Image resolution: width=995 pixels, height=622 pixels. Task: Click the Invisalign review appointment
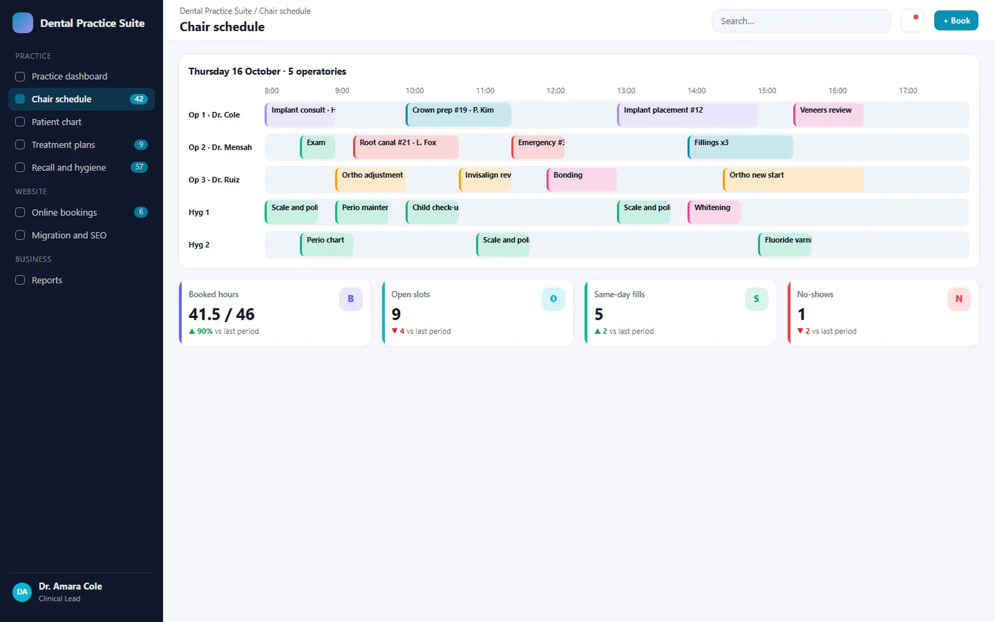coord(485,179)
